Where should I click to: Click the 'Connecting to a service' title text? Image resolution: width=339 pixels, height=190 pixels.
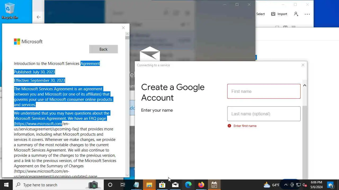153,65
